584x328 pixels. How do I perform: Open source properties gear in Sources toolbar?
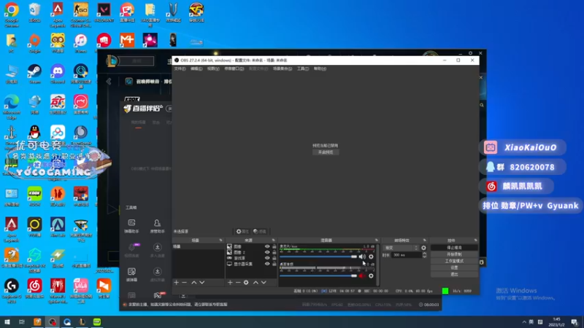tap(246, 283)
